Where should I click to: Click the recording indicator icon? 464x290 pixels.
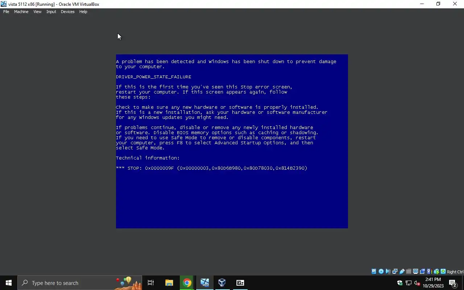point(422,272)
